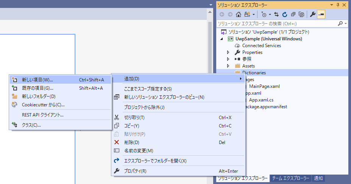Select the Dictionaries folder
The image size is (351, 184).
click(x=254, y=73)
